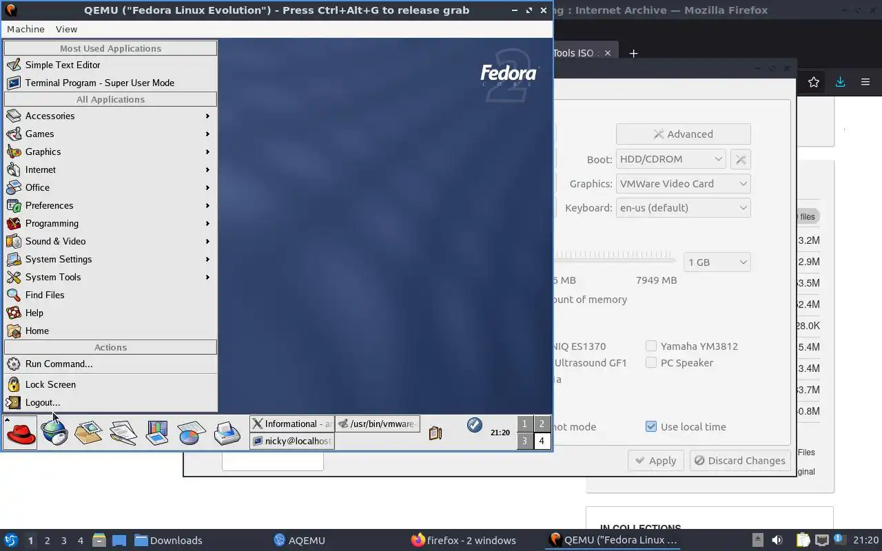
Task: Open Firefox downloads arrow icon
Action: [840, 82]
